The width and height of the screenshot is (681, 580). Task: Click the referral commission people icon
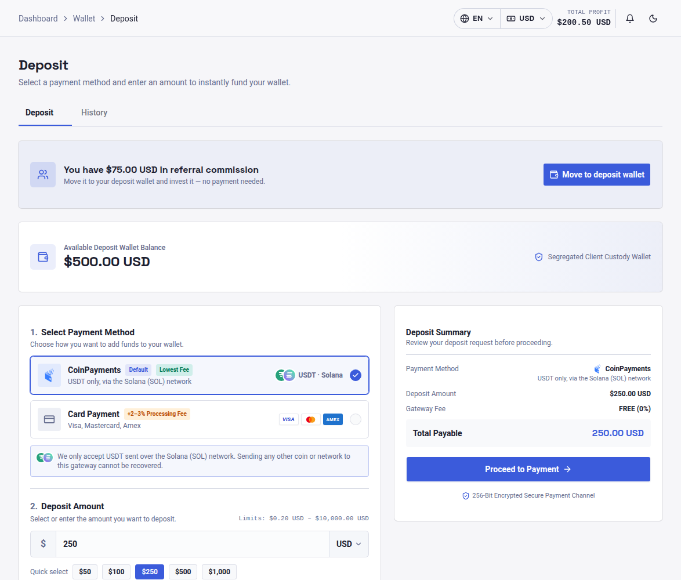43,175
